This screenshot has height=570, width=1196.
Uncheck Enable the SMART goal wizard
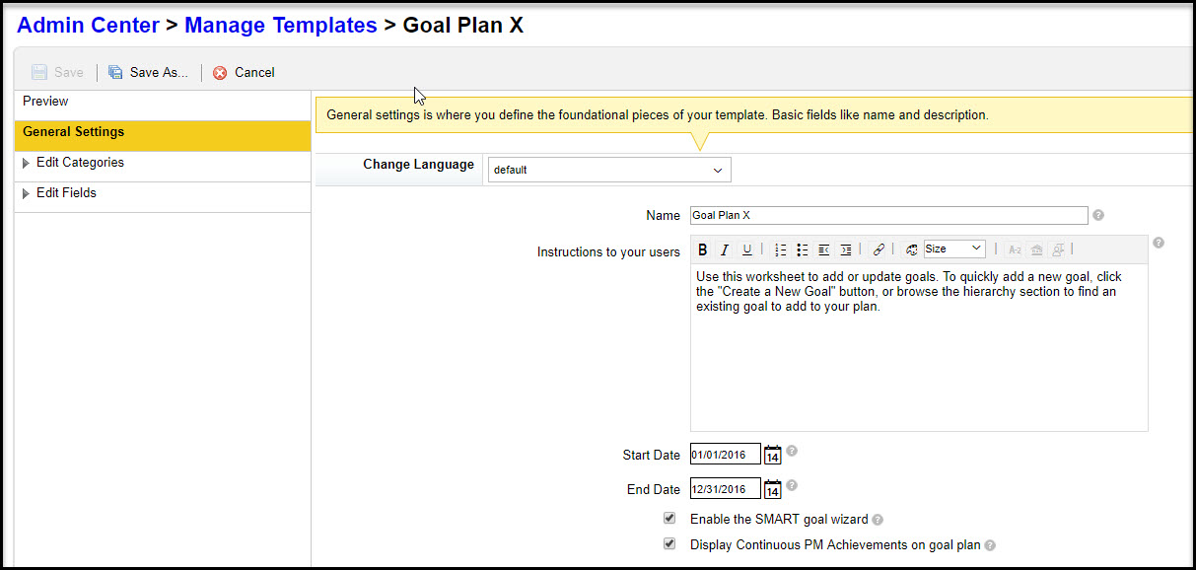(669, 518)
